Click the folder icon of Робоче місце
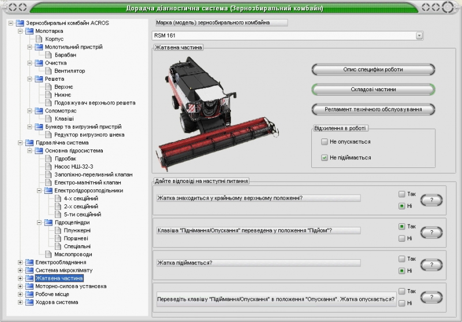Screen dimensions: 462x322 29,294
